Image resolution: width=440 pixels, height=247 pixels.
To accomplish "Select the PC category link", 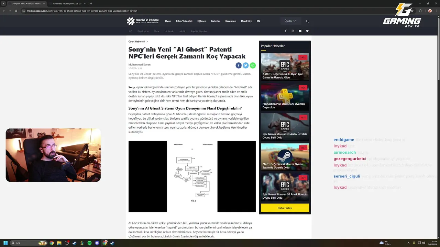I will 131,31.
